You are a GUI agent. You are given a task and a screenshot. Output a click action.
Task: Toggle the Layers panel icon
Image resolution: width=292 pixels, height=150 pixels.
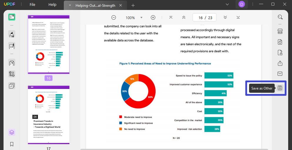(12, 132)
